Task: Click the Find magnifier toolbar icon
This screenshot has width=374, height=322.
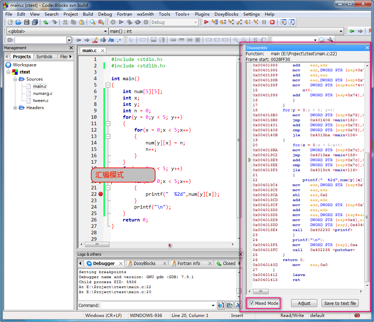Action: pyautogui.click(x=92, y=22)
